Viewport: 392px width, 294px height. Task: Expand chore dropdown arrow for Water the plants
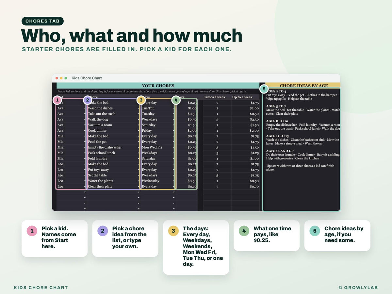coord(139,181)
